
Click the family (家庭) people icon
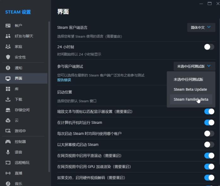8,47
